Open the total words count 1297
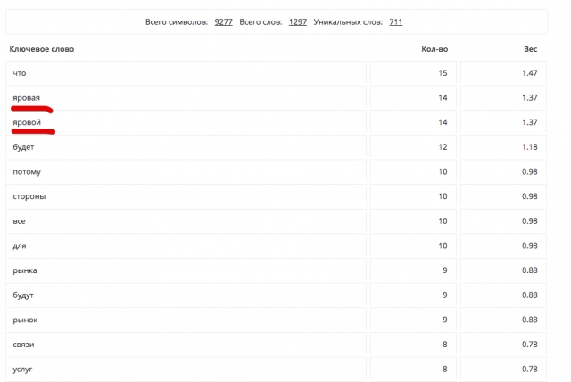The height and width of the screenshot is (382, 571). [298, 21]
